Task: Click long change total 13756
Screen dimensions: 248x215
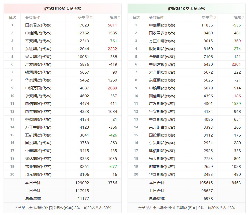Action: tap(111, 183)
